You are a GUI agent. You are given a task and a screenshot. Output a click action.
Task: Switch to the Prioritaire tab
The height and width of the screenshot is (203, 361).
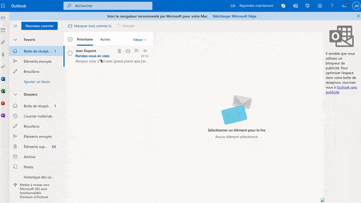[x=85, y=39]
